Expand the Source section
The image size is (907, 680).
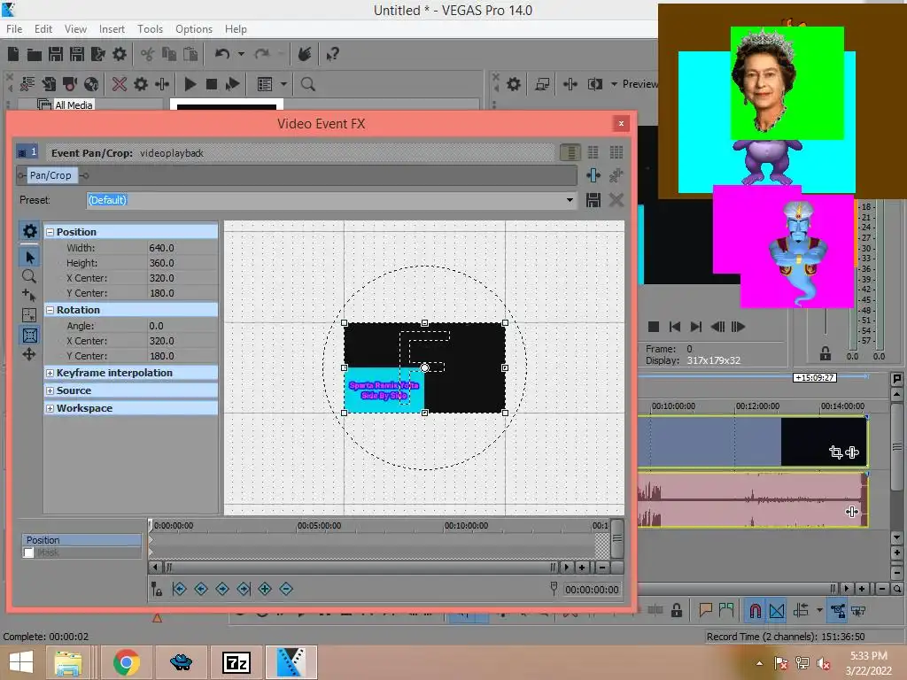click(x=50, y=390)
